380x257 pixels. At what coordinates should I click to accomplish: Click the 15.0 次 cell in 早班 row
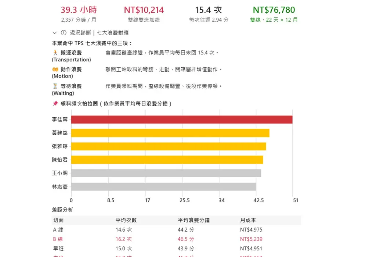click(x=124, y=249)
